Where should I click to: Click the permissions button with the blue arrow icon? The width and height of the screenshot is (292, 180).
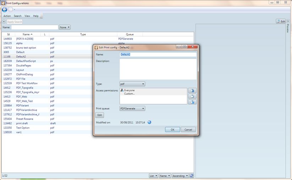tap(192, 91)
